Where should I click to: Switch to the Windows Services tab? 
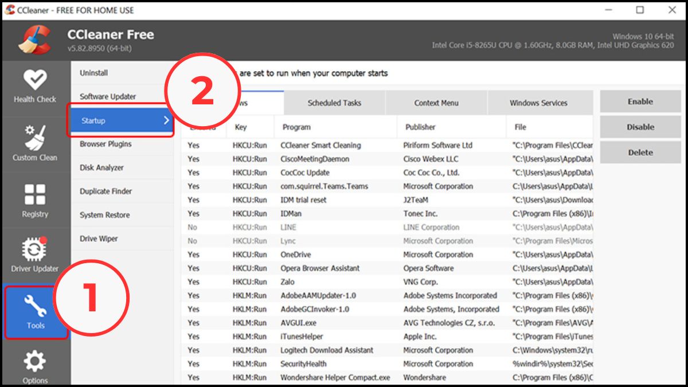coord(538,103)
